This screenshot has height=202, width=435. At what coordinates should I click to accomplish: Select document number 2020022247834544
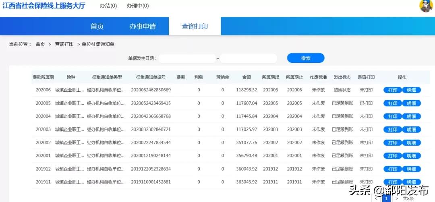[x=151, y=143]
